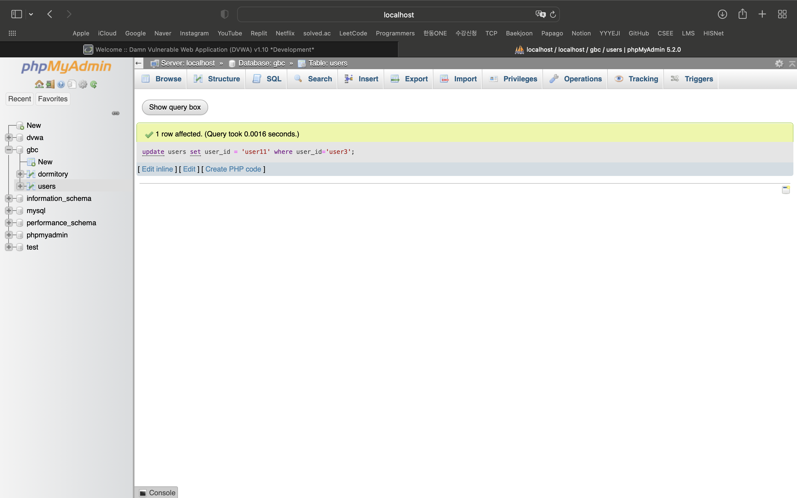
Task: Click the page settings gear at top right
Action: (x=779, y=63)
